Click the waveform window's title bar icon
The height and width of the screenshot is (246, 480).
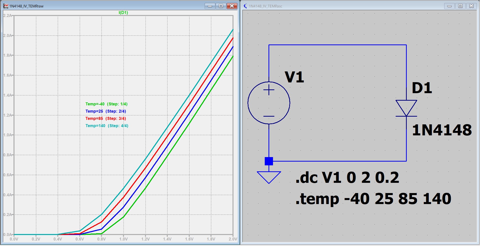click(6, 6)
